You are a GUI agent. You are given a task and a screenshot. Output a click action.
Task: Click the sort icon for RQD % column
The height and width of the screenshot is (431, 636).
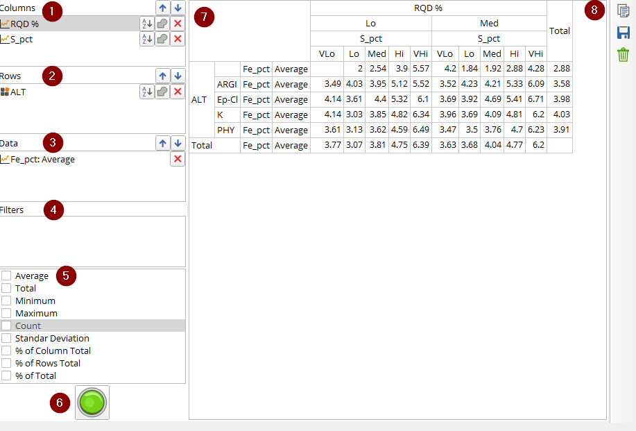[x=147, y=24]
